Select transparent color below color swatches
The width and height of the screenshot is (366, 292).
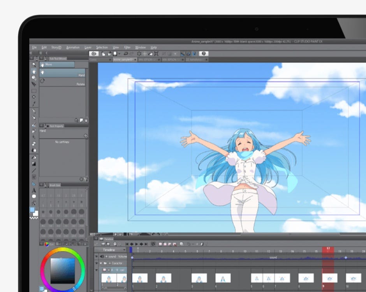pyautogui.click(x=34, y=218)
